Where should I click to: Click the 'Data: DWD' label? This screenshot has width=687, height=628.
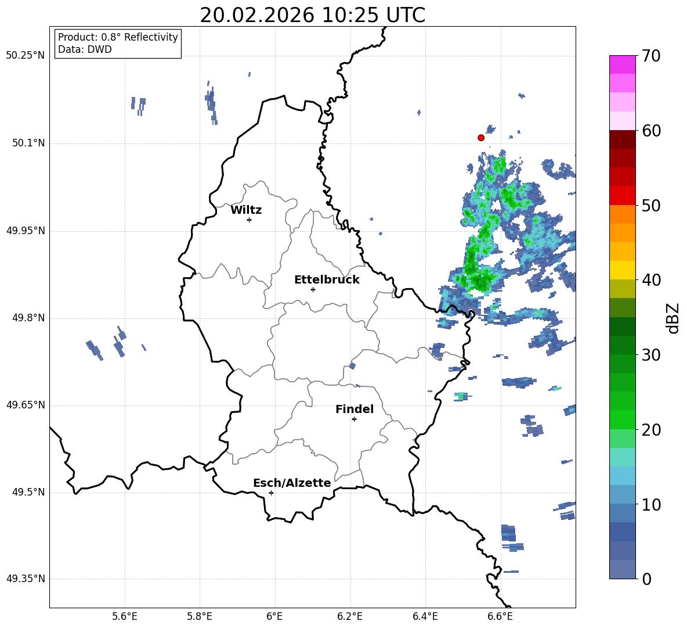point(85,49)
